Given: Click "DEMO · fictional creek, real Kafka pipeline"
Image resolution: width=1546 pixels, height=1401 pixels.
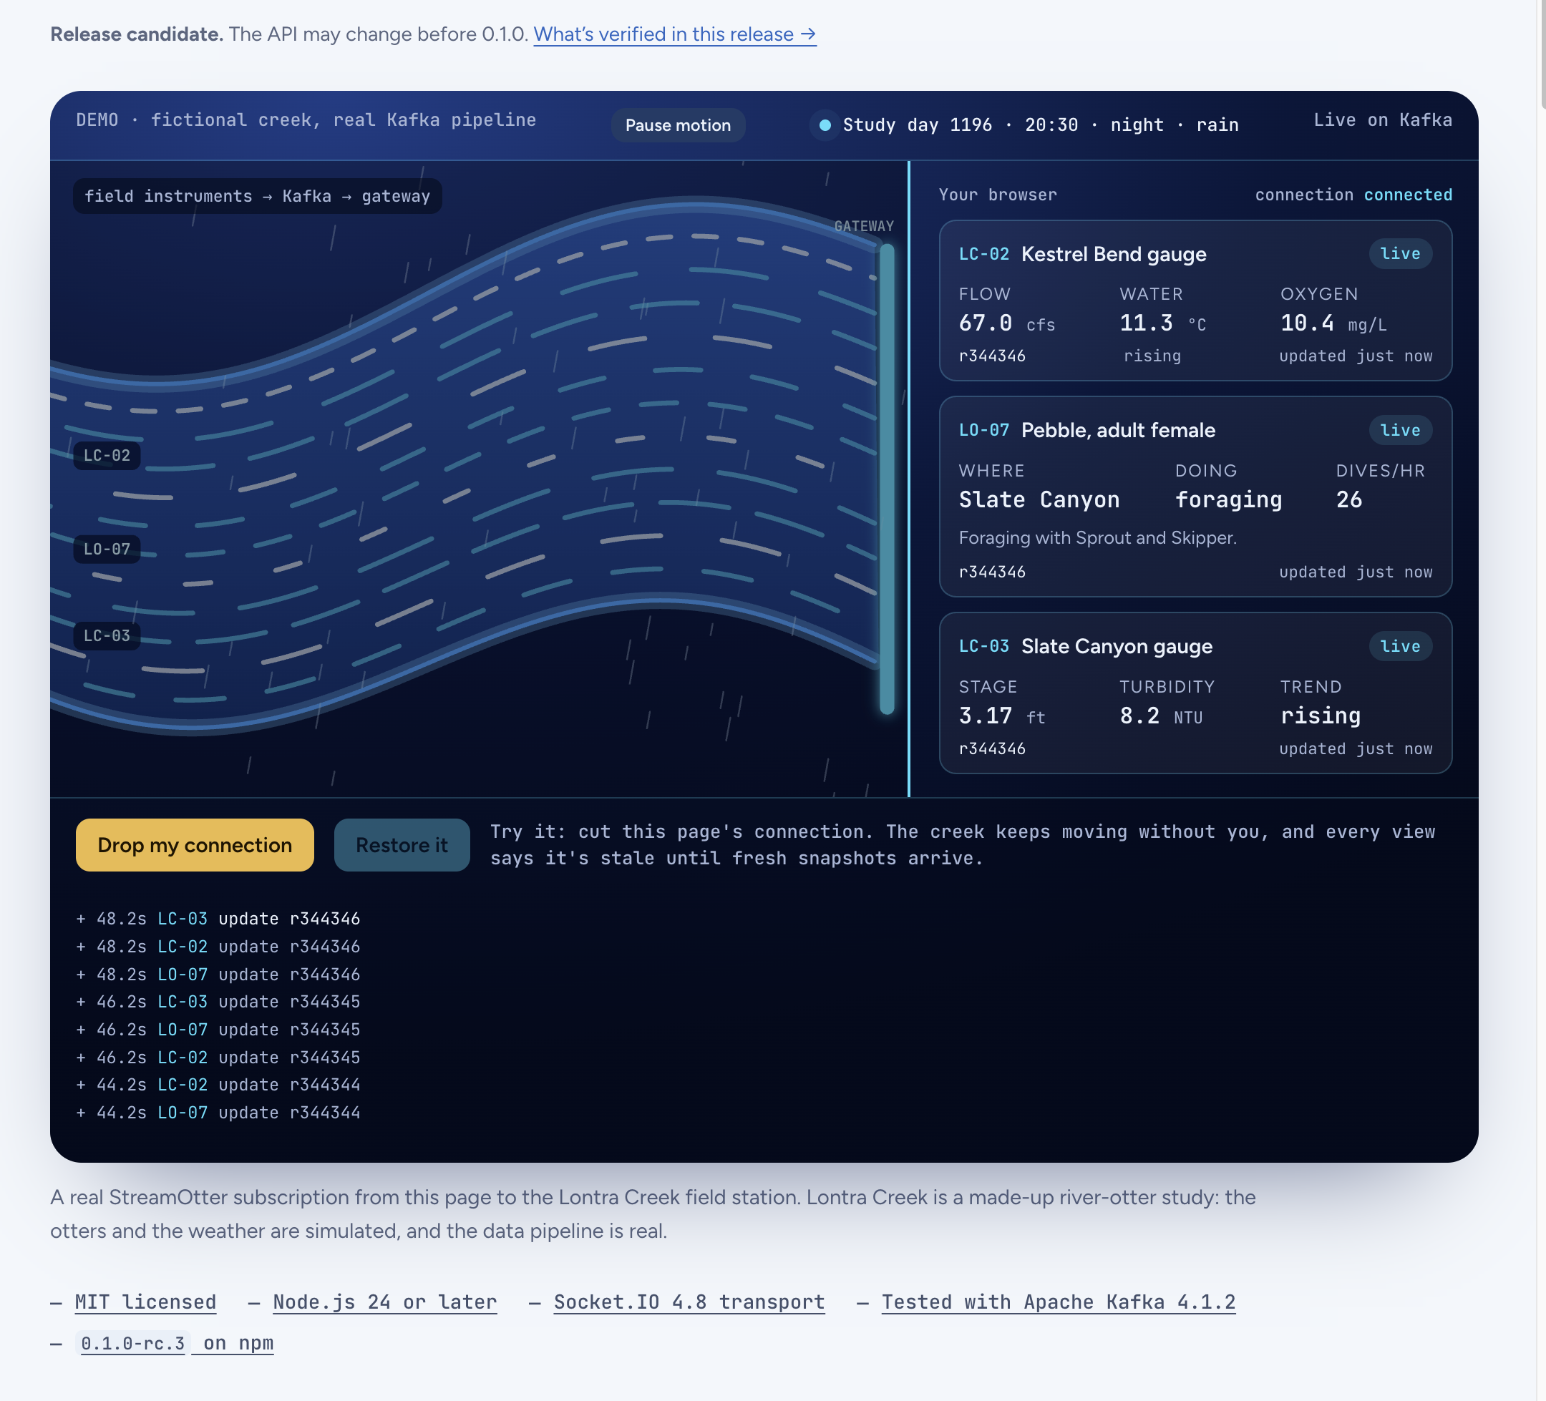Looking at the screenshot, I should [x=306, y=119].
